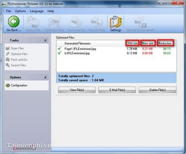Click the E-Mail File(s) button
The width and height of the screenshot is (186, 154).
coord(117,90)
